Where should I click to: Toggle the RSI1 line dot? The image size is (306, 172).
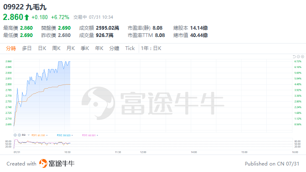click(47, 135)
